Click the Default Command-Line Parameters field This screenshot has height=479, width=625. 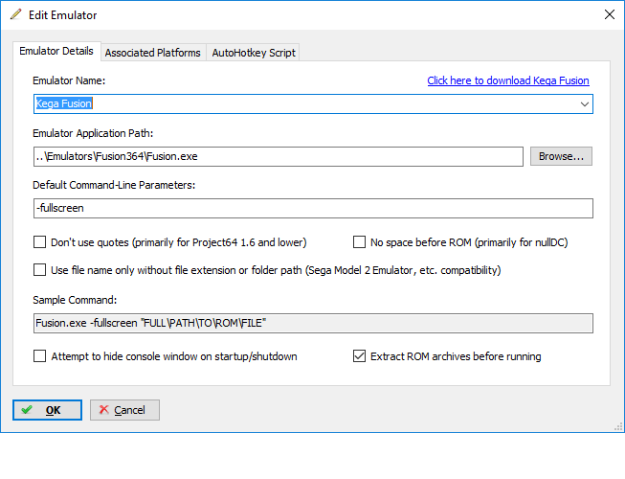pyautogui.click(x=313, y=208)
